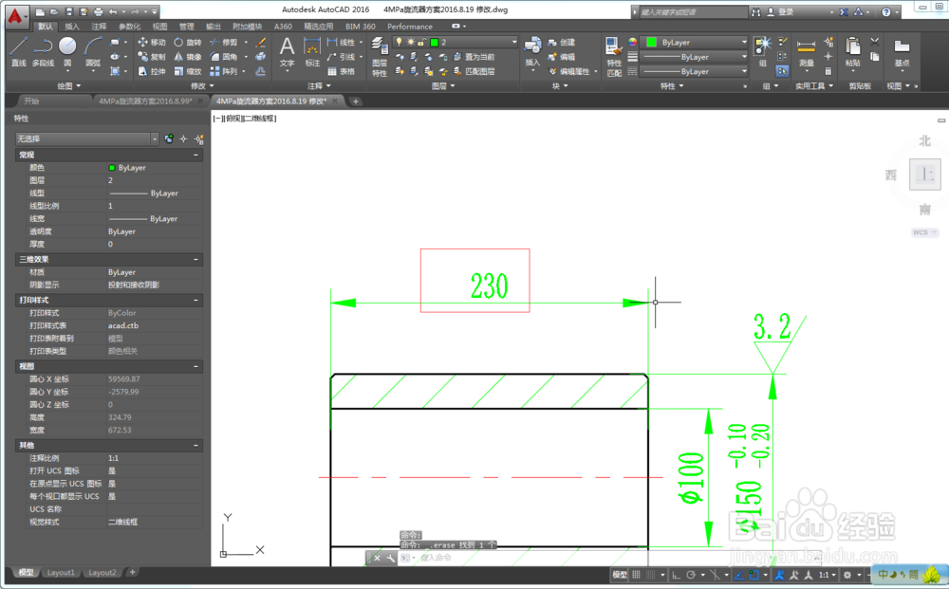Click the 置为当前 layer button

pos(479,57)
